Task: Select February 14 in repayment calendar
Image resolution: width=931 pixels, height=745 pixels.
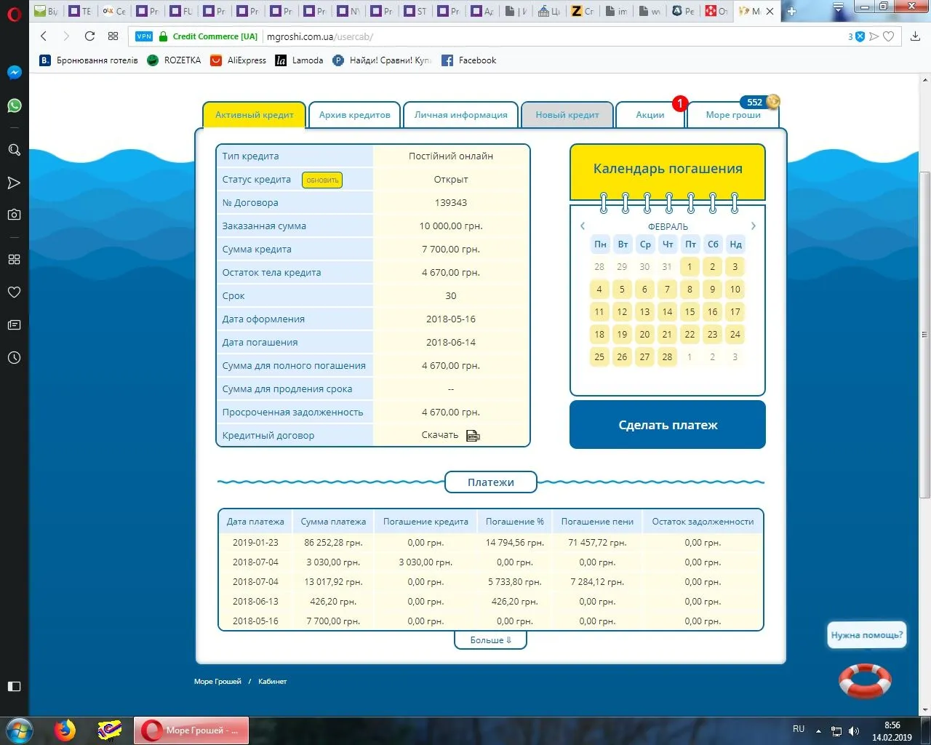Action: 667,312
